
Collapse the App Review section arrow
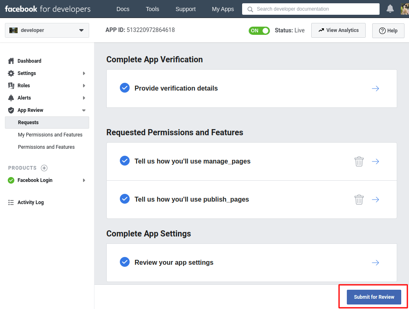point(84,110)
